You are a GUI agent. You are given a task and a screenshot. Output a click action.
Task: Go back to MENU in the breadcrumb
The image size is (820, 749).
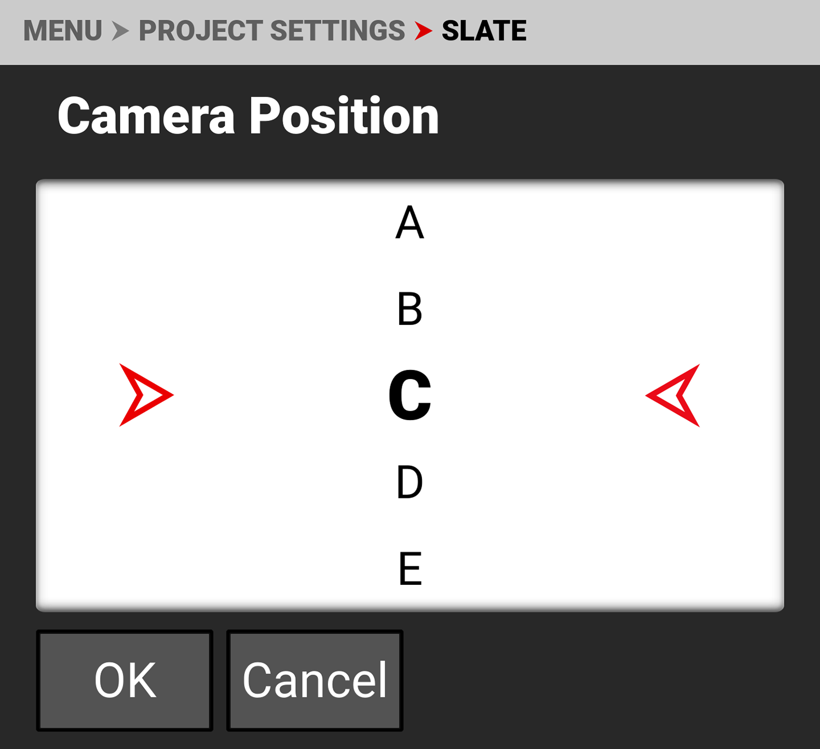click(63, 31)
